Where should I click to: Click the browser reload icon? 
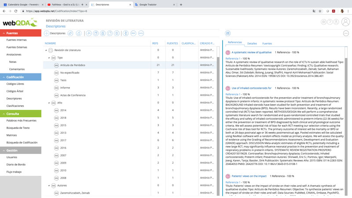[16, 11]
